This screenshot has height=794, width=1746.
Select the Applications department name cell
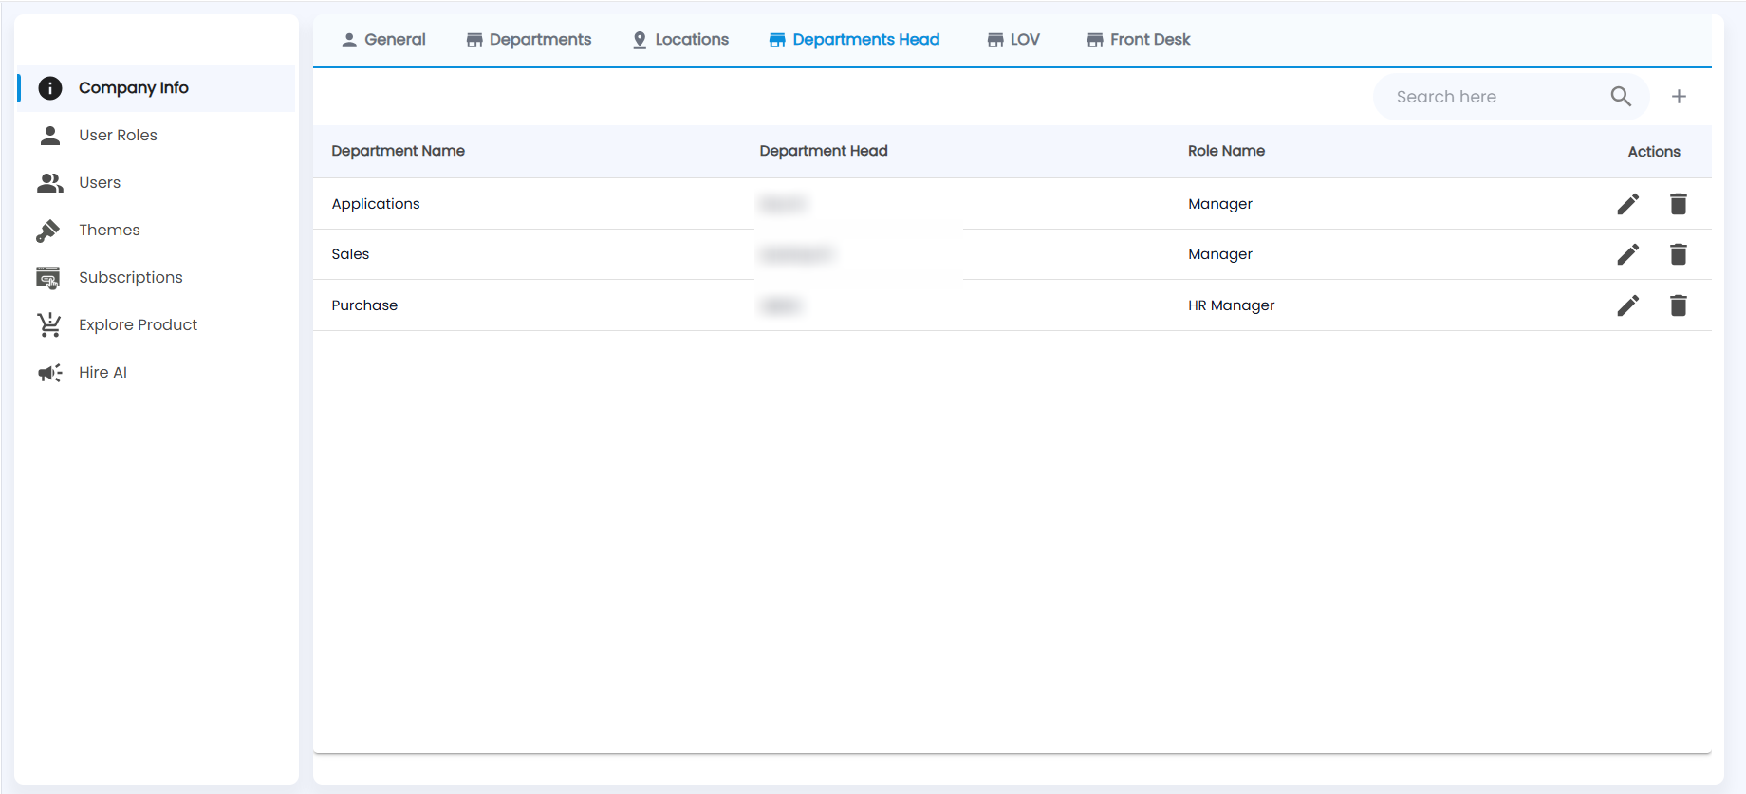[x=376, y=204]
